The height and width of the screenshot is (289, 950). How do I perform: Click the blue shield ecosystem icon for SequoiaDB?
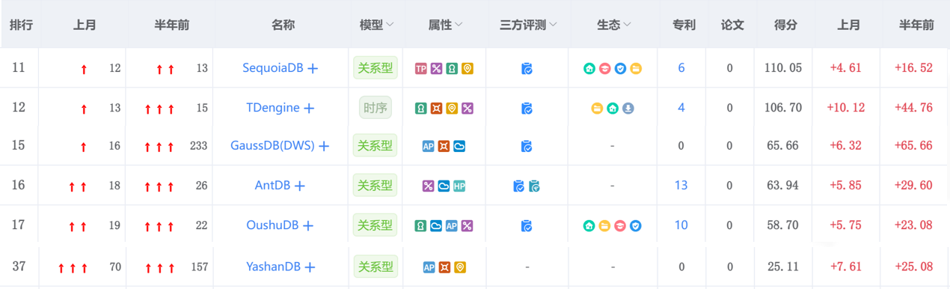tap(620, 68)
